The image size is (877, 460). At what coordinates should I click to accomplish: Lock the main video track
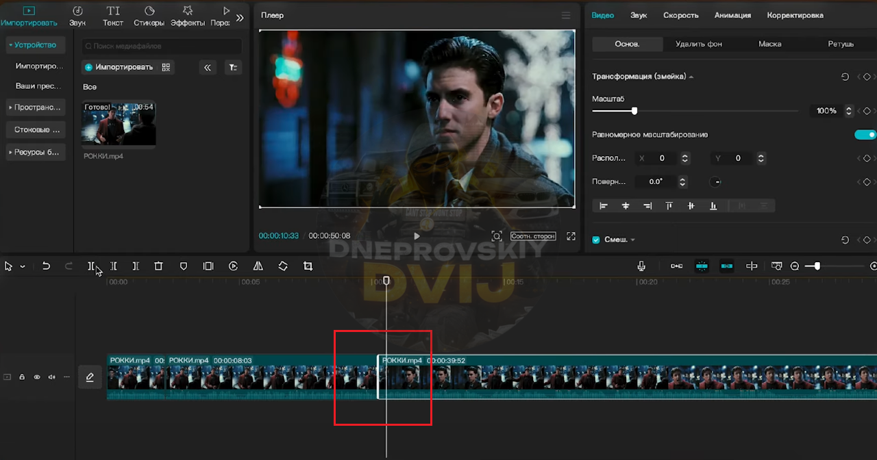coord(22,377)
